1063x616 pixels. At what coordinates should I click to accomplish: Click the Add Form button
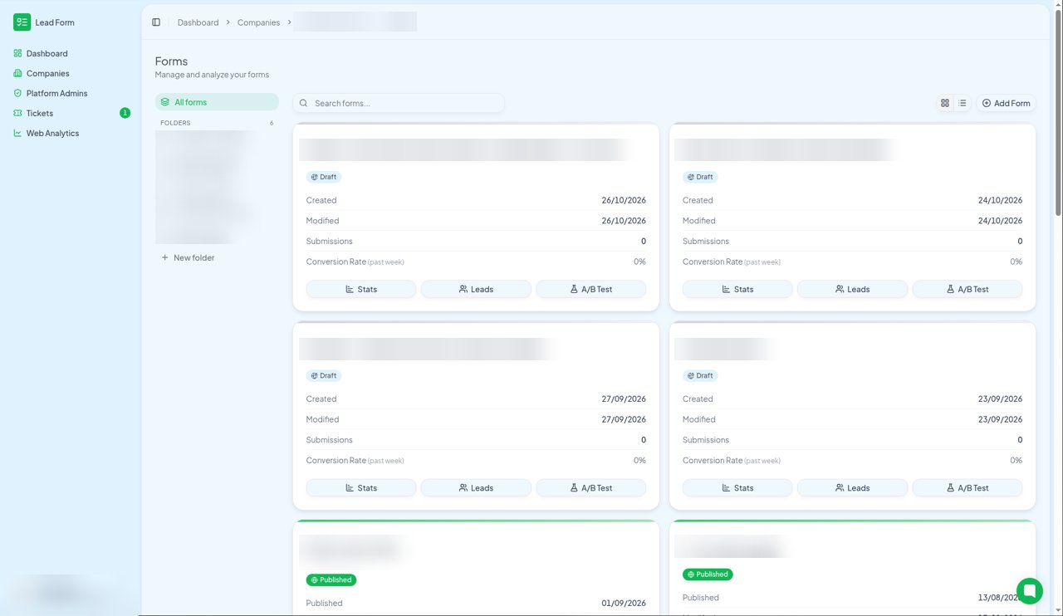[x=1006, y=103]
